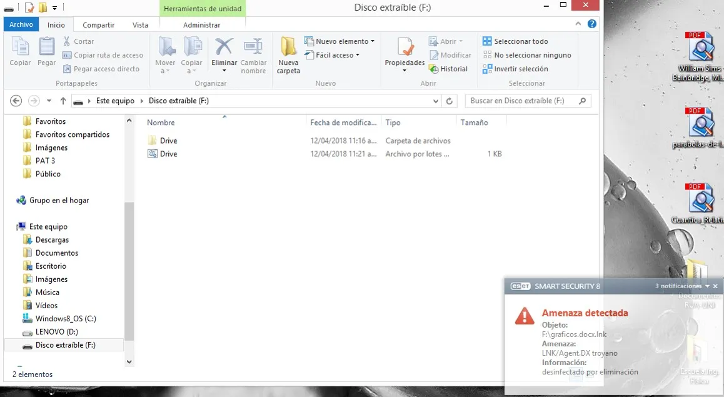Open the Archivo menu tab

point(21,24)
